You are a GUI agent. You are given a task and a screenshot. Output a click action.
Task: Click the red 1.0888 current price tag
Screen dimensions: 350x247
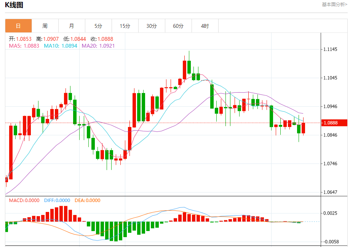[x=334, y=123]
